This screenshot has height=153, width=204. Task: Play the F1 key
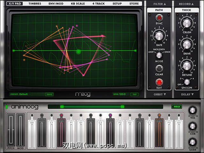coord(71,134)
